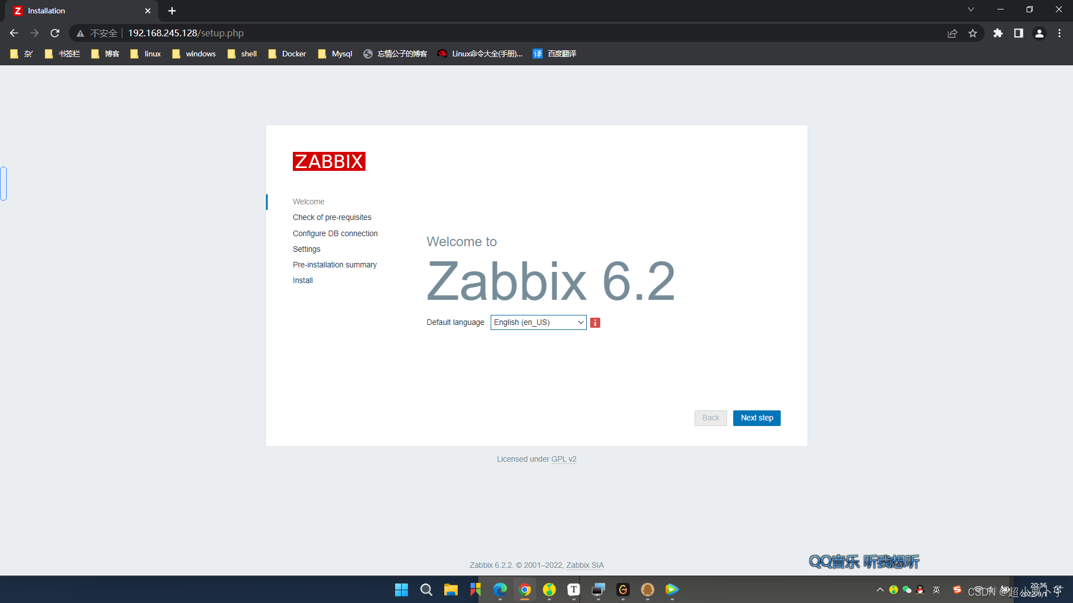Open the Docker bookmark folder
Screen dimensions: 1073x603
287,54
